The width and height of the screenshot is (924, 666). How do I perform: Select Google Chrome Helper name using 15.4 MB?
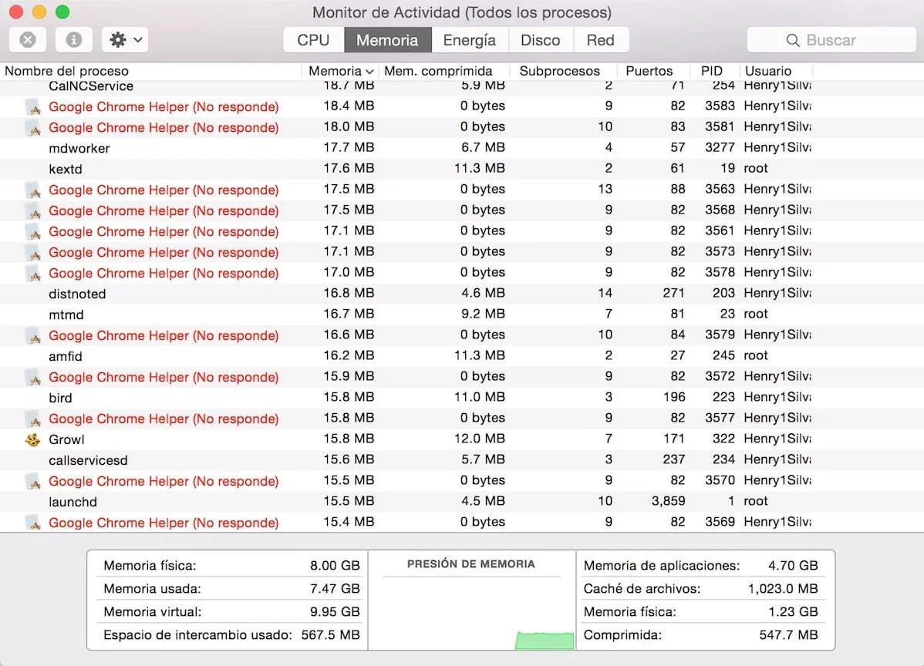click(164, 523)
